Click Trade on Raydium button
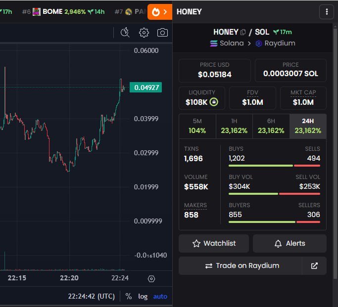 pos(241,265)
